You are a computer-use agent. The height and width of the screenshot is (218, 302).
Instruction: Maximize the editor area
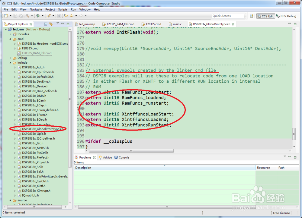coord(295,24)
